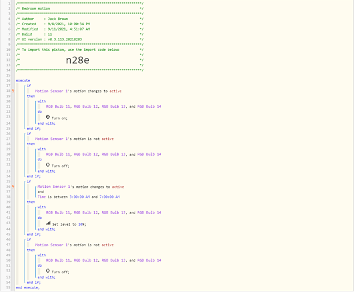Click the import instructions comment on line 10
The image size is (356, 292).
pos(71,50)
